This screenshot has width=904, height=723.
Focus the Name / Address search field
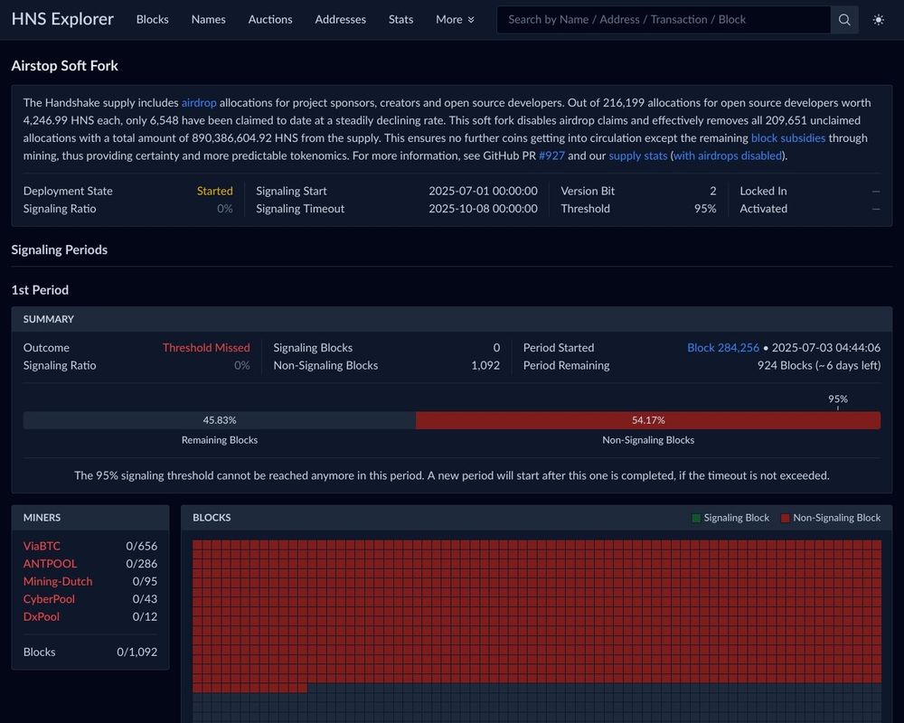tap(663, 20)
